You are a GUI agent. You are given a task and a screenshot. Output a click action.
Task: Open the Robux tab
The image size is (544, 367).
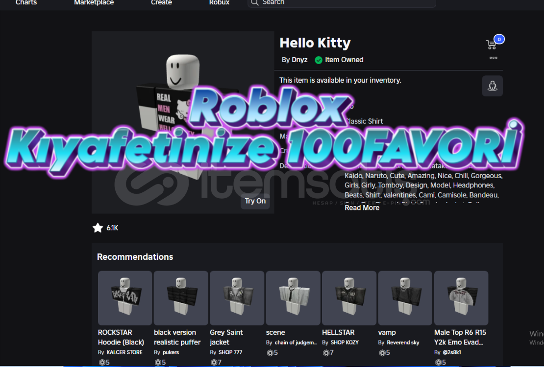(219, 2)
